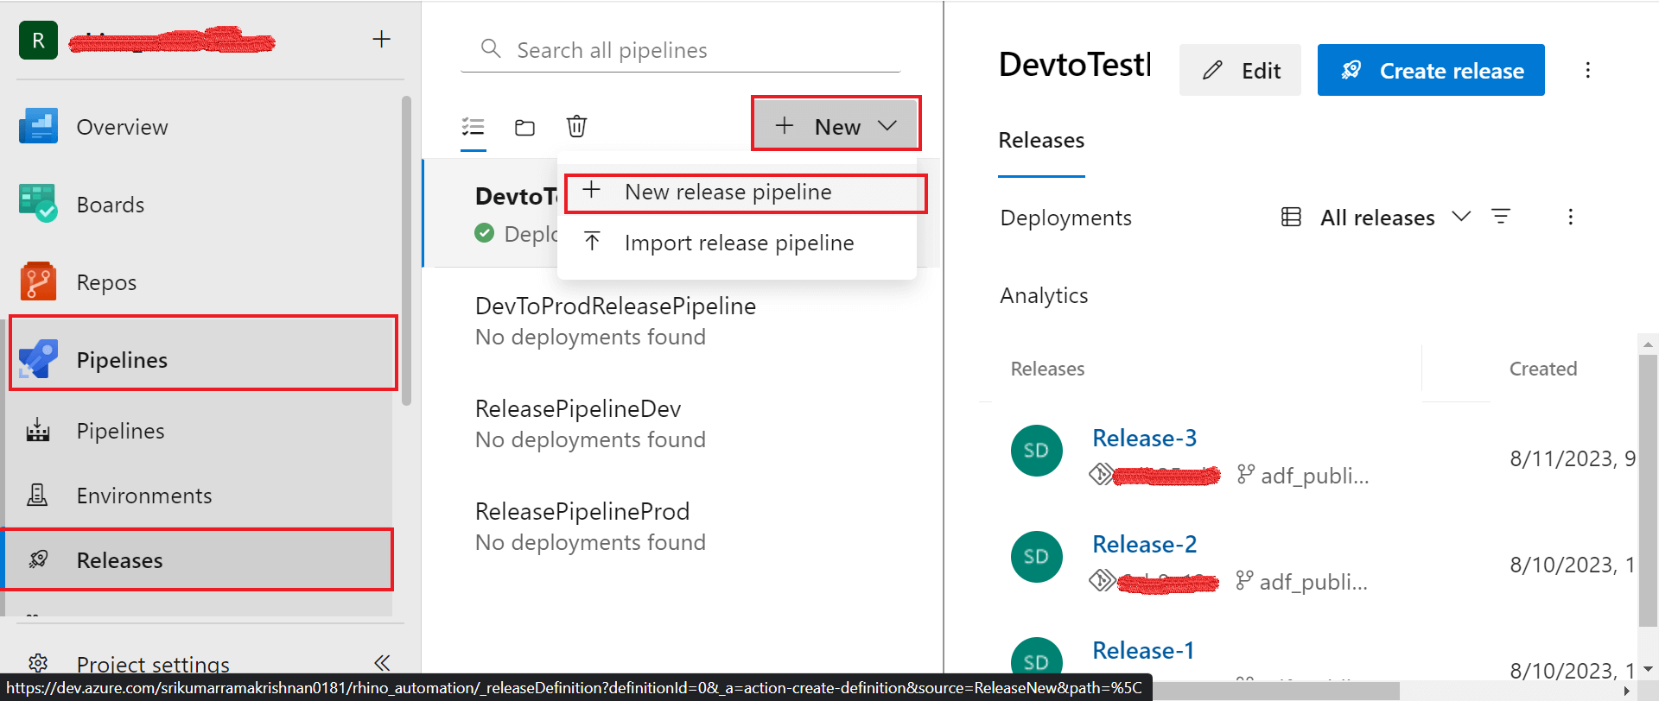1659x701 pixels.
Task: Click the filter releases icon
Action: click(1501, 217)
